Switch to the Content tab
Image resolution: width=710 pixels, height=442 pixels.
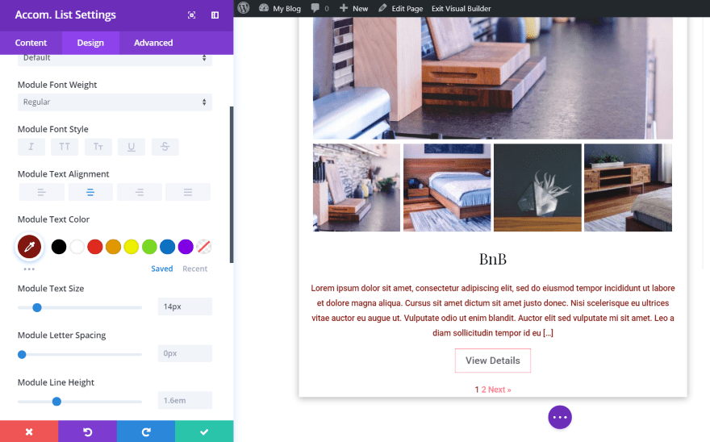tap(31, 43)
